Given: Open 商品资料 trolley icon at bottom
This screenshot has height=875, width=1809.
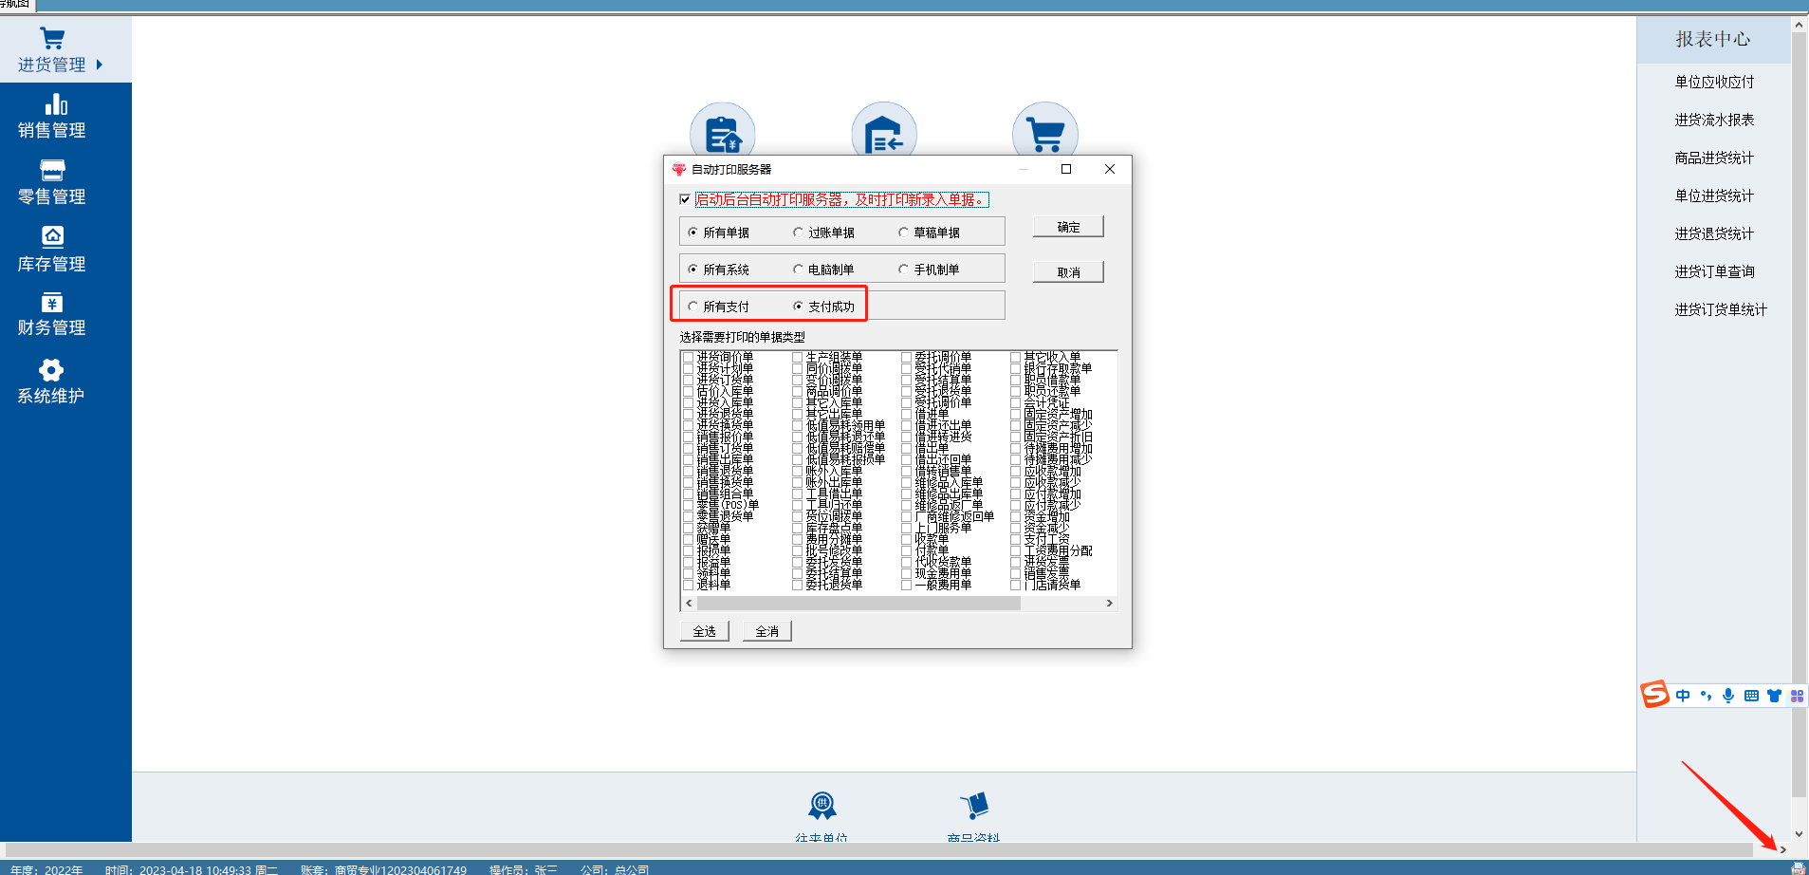Looking at the screenshot, I should 974,806.
